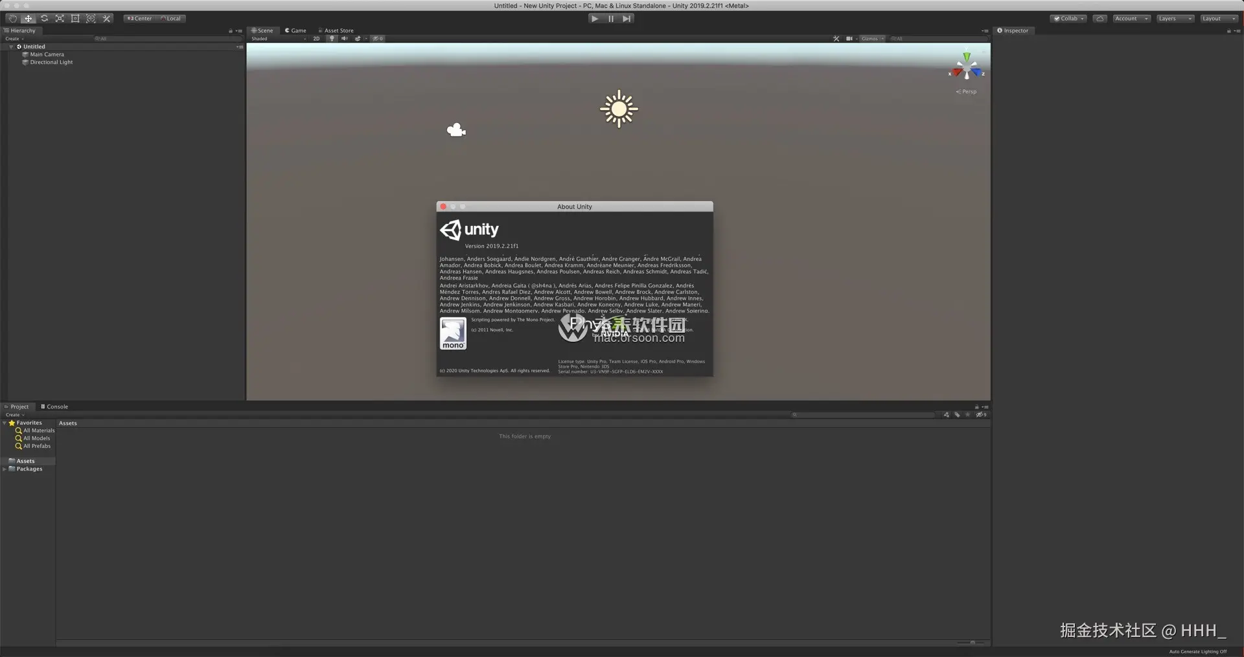Select the Assets folder in the Project tree

click(x=28, y=461)
